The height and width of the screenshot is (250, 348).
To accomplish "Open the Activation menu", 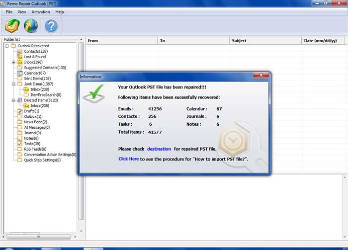I will tap(41, 12).
